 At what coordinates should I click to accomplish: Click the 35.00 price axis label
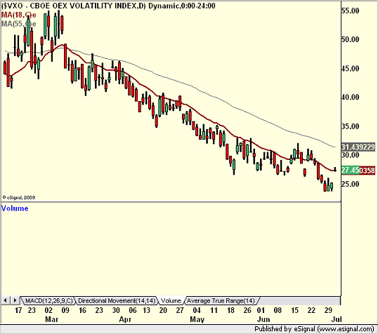pyautogui.click(x=351, y=126)
